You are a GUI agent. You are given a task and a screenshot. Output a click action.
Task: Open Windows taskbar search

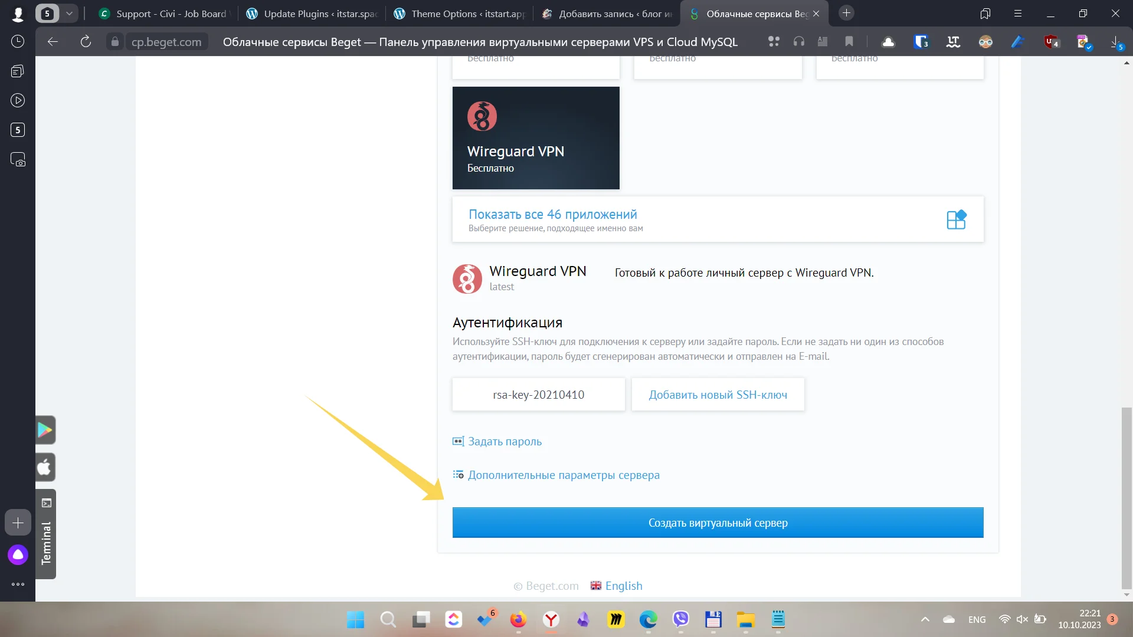point(388,619)
